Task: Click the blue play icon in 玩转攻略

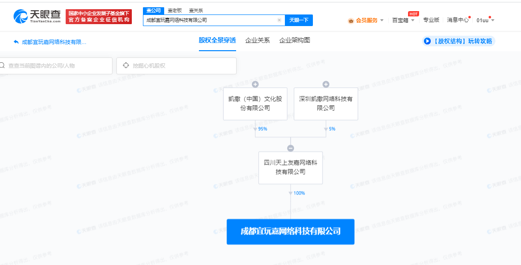Action: (427, 41)
